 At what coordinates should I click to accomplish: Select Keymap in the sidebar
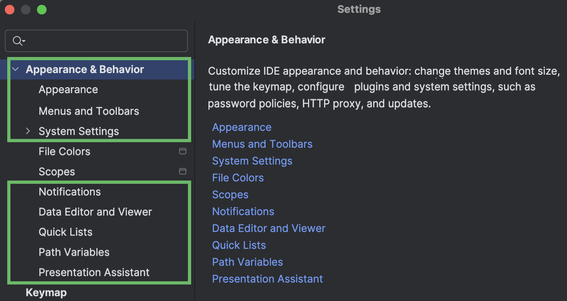[x=46, y=293]
